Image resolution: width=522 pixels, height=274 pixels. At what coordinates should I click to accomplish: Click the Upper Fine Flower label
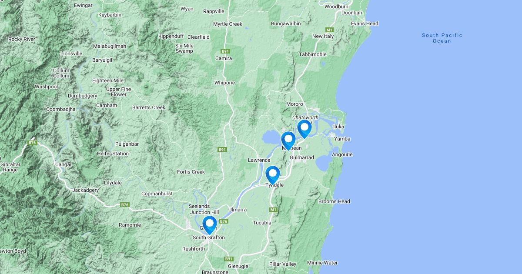(x=119, y=92)
